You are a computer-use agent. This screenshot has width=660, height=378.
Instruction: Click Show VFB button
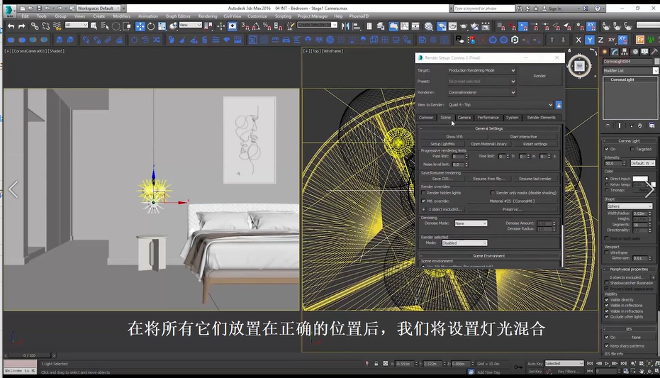[x=454, y=137]
